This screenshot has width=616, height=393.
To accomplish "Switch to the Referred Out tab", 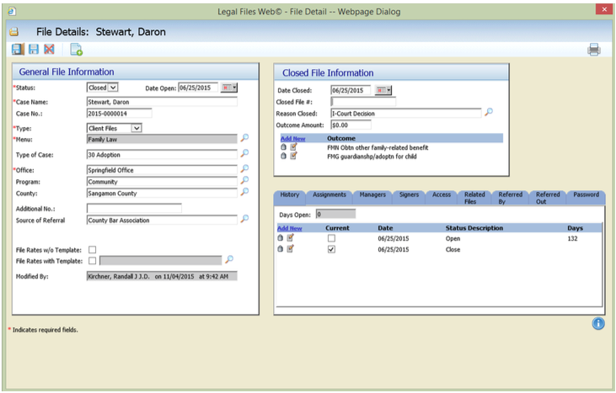I will [548, 198].
